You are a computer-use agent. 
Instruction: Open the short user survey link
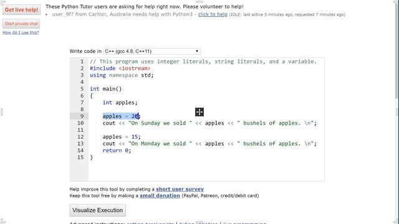(180, 189)
